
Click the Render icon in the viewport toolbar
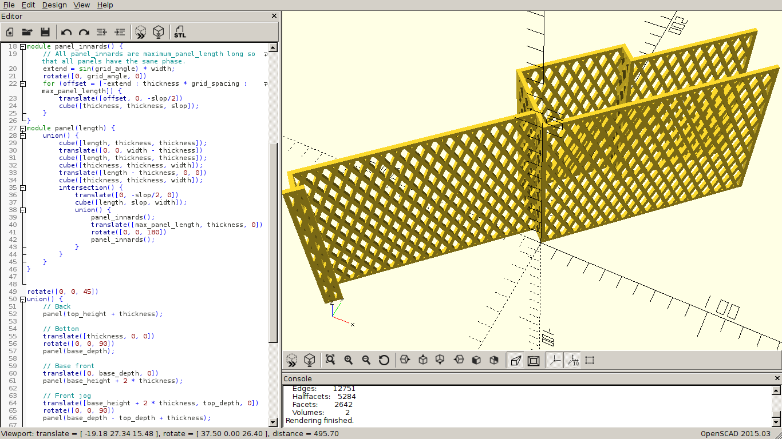[x=310, y=360]
